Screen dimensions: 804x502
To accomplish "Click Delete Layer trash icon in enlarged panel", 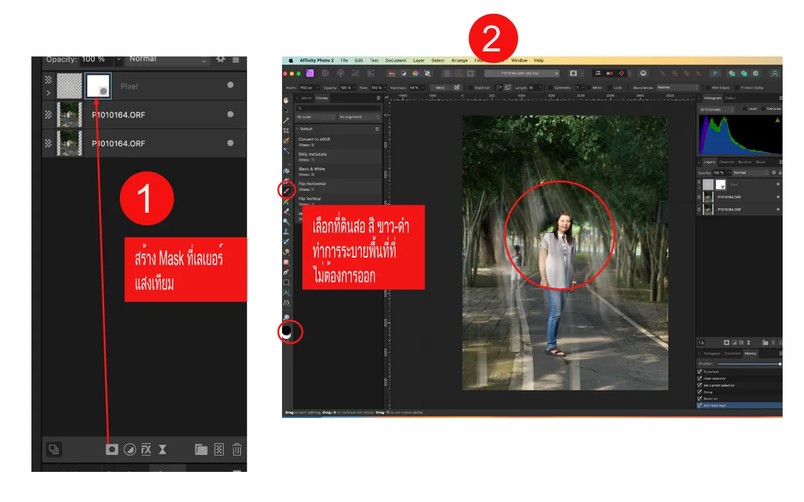I will pyautogui.click(x=237, y=449).
